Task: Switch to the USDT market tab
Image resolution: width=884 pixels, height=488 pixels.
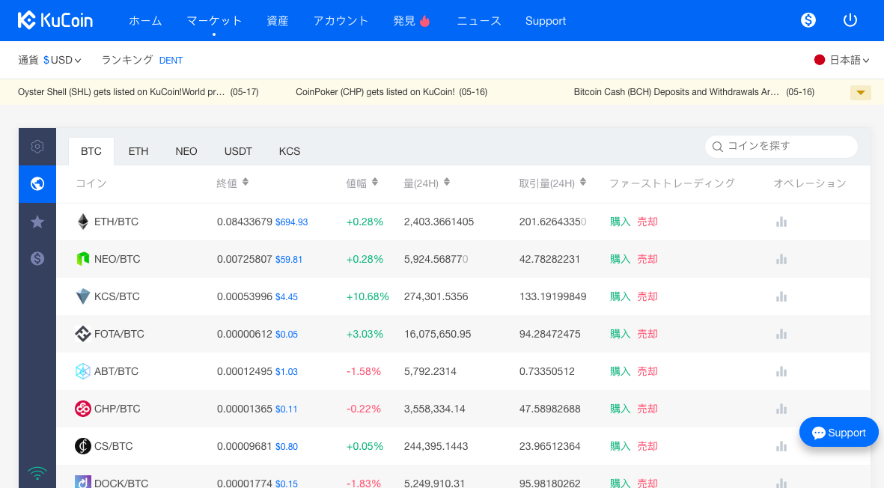Action: 238,152
